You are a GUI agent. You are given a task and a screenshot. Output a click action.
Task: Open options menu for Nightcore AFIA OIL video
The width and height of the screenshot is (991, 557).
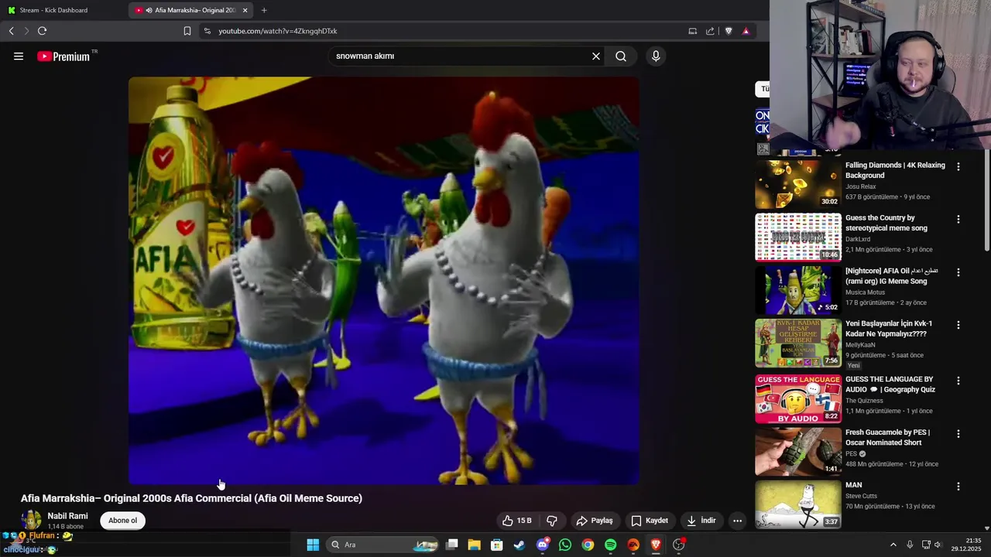[x=958, y=272]
